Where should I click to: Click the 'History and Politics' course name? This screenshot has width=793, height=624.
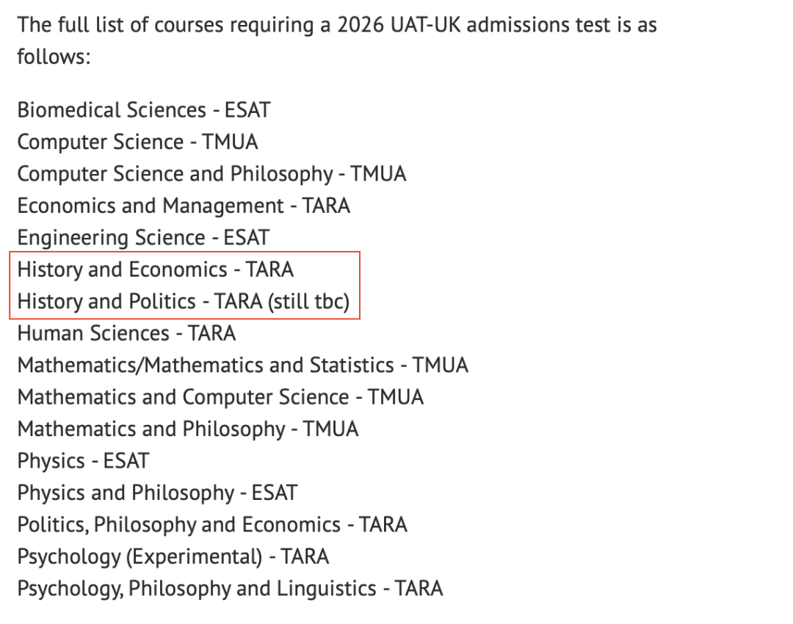point(106,302)
